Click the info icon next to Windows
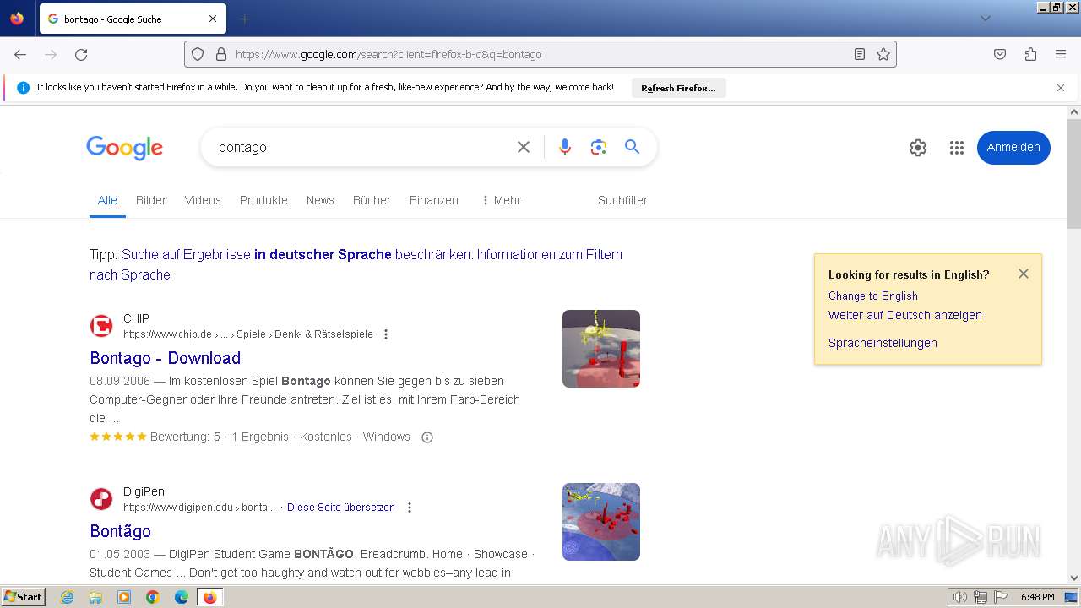 [x=427, y=437]
